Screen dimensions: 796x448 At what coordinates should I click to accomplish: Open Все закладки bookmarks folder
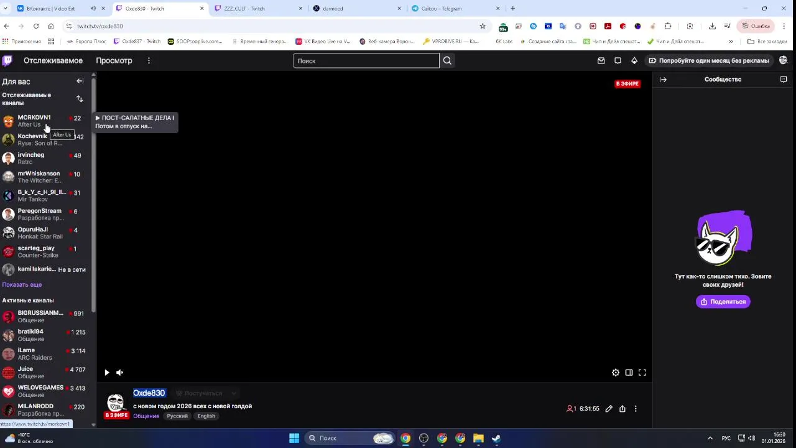[x=767, y=42]
